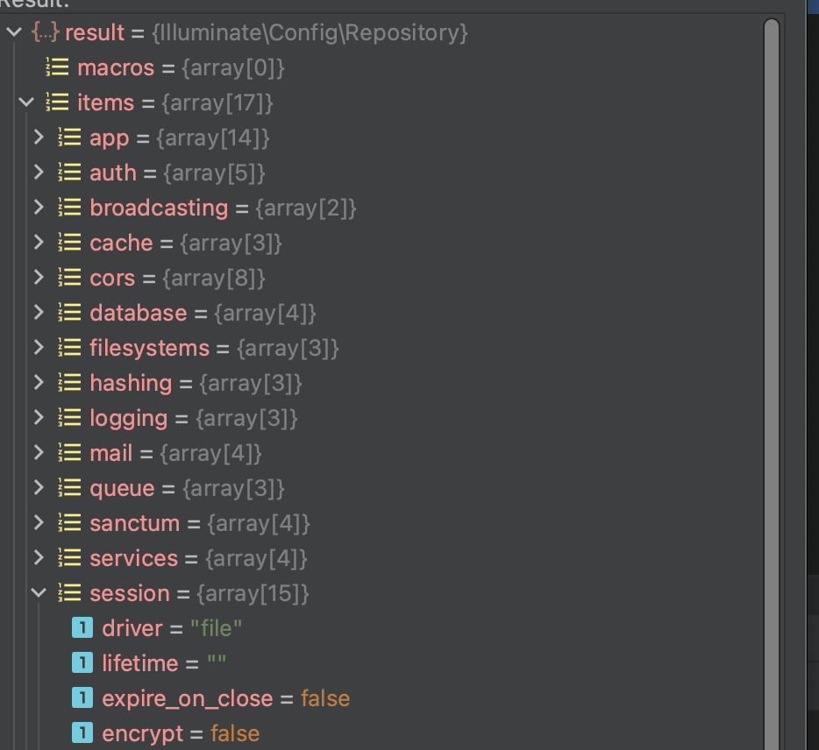Click the array icon next to macros
The height and width of the screenshot is (750, 819).
[58, 67]
